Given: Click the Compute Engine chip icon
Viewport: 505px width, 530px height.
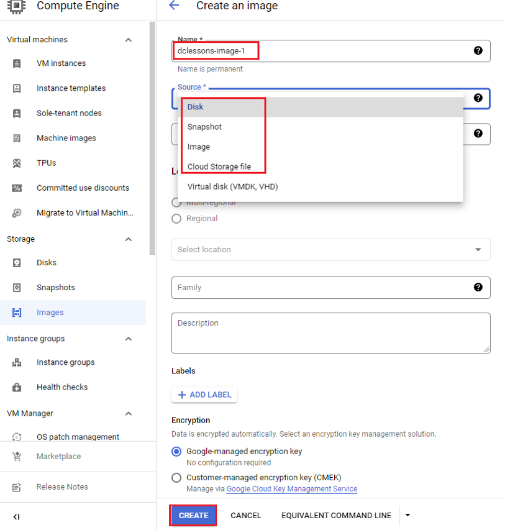Looking at the screenshot, I should click(16, 6).
